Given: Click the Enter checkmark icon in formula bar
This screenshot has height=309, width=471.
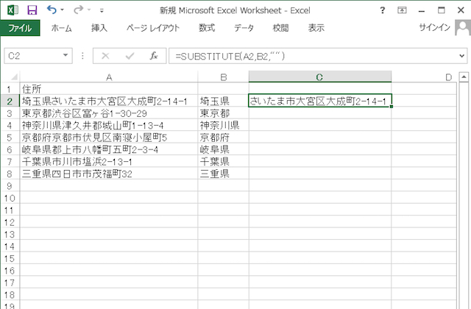Looking at the screenshot, I should [130, 56].
